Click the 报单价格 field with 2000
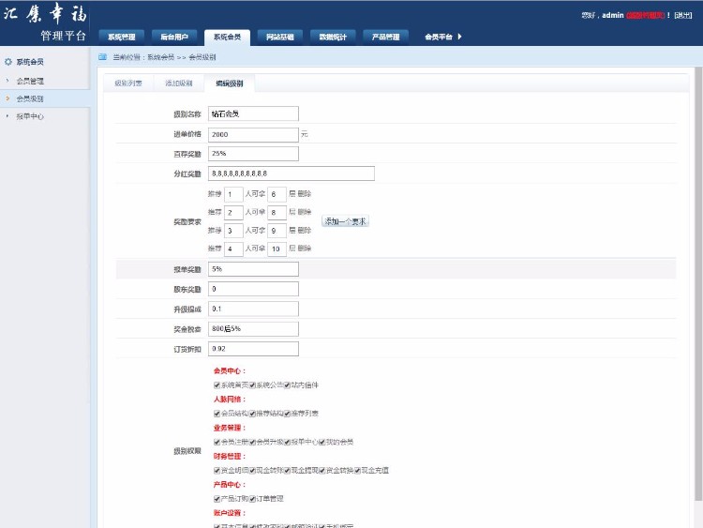This screenshot has width=703, height=528. (253, 135)
